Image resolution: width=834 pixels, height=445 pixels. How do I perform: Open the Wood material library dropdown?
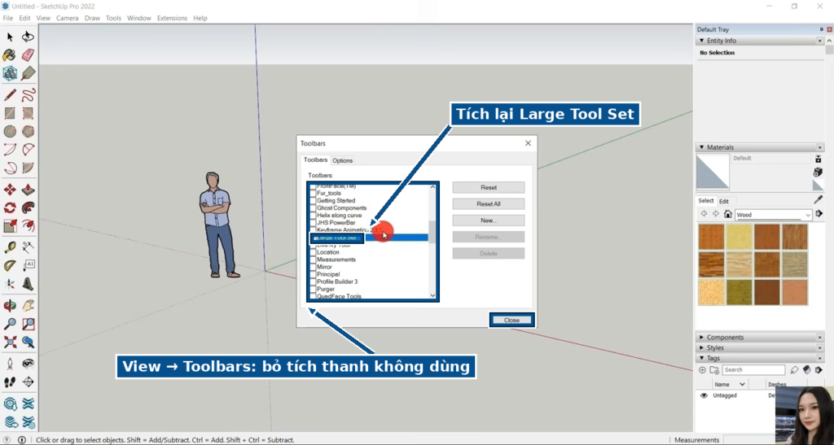807,215
